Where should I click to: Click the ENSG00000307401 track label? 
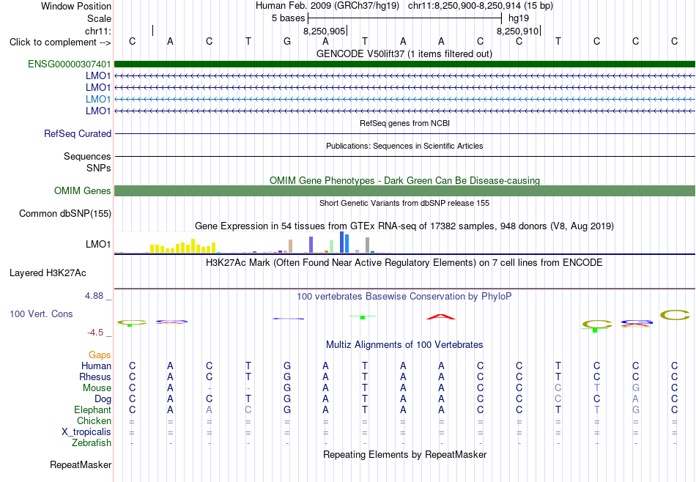click(70, 64)
